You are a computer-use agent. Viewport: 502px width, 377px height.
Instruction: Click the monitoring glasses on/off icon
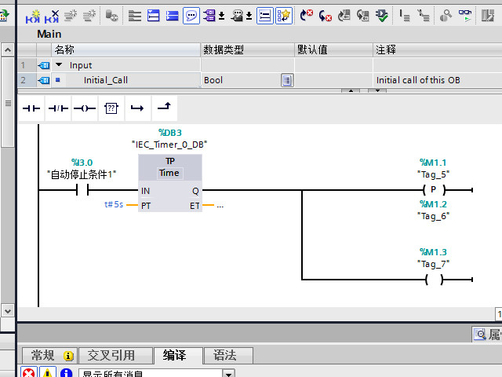465,16
